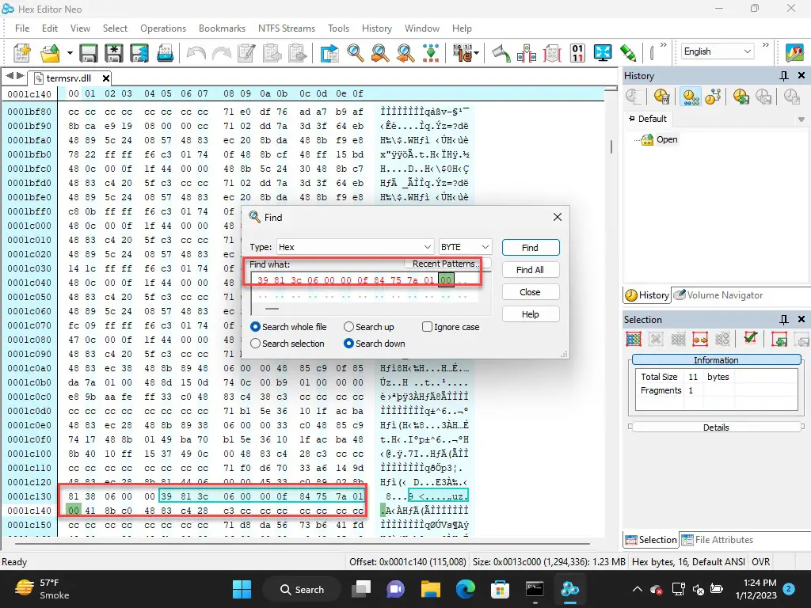Viewport: 811px width, 608px height.
Task: Click the Print toolbar icon
Action: pyautogui.click(x=166, y=53)
